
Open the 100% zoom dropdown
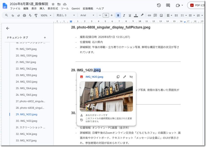(x=46, y=15)
